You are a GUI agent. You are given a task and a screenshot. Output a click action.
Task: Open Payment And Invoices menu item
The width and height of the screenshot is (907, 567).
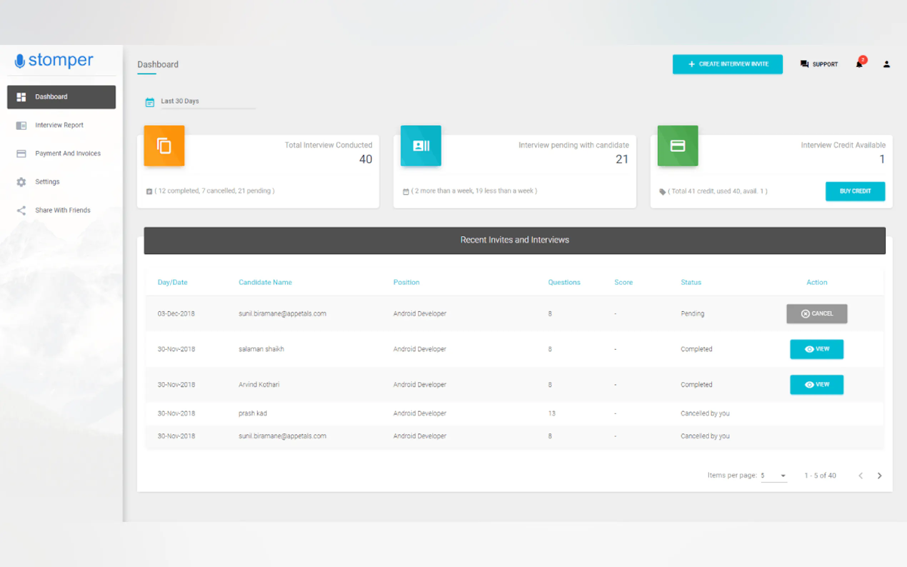point(67,154)
